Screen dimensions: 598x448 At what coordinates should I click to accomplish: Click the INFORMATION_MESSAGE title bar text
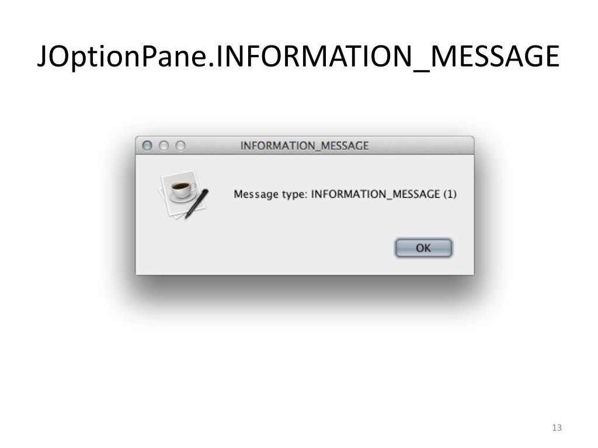point(304,145)
